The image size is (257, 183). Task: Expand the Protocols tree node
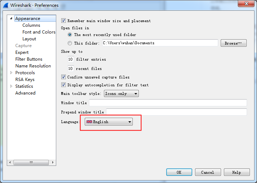click(x=11, y=73)
